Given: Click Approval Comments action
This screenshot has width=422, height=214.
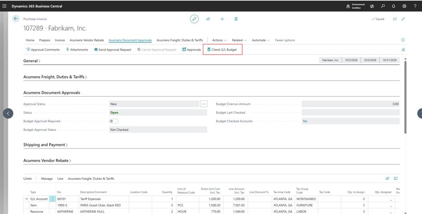Looking at the screenshot, I should pyautogui.click(x=43, y=49).
